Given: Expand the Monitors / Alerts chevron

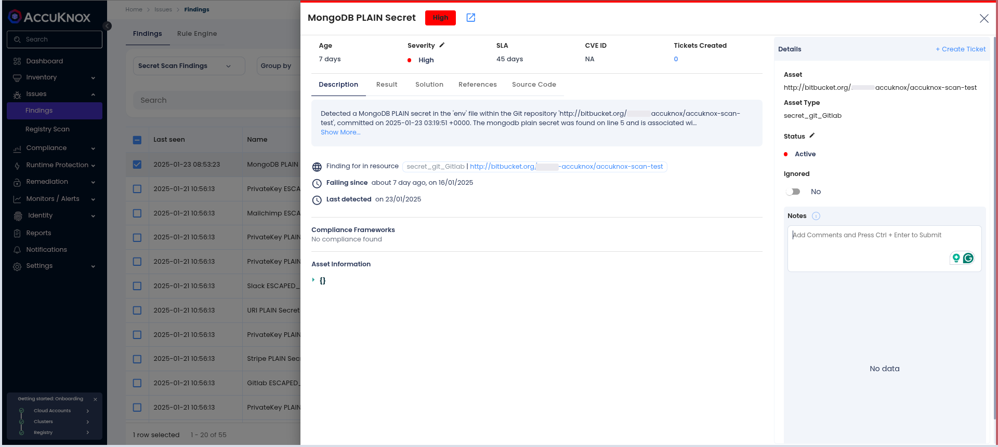Looking at the screenshot, I should click(x=93, y=199).
